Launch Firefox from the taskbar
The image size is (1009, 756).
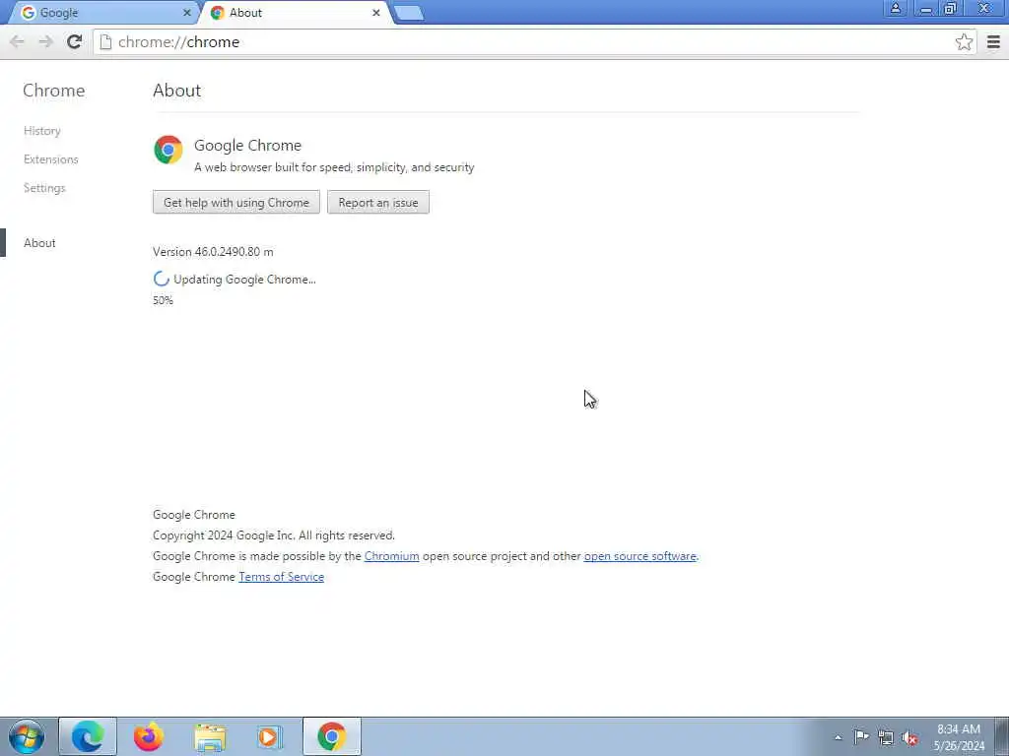pyautogui.click(x=149, y=736)
